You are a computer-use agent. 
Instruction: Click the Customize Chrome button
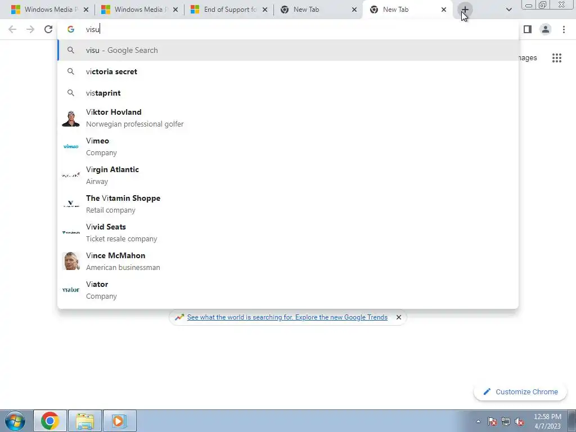pyautogui.click(x=520, y=392)
